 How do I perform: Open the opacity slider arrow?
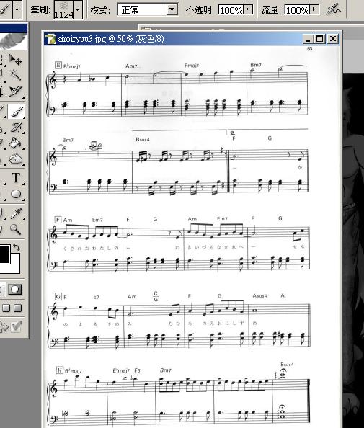click(x=248, y=9)
